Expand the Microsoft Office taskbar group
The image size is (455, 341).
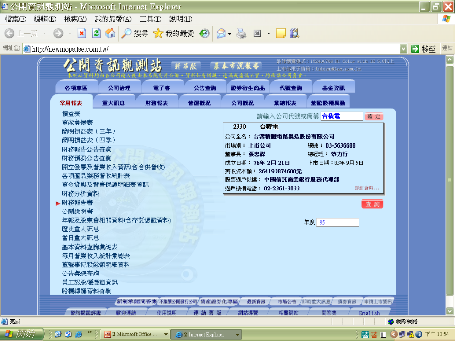(166, 334)
